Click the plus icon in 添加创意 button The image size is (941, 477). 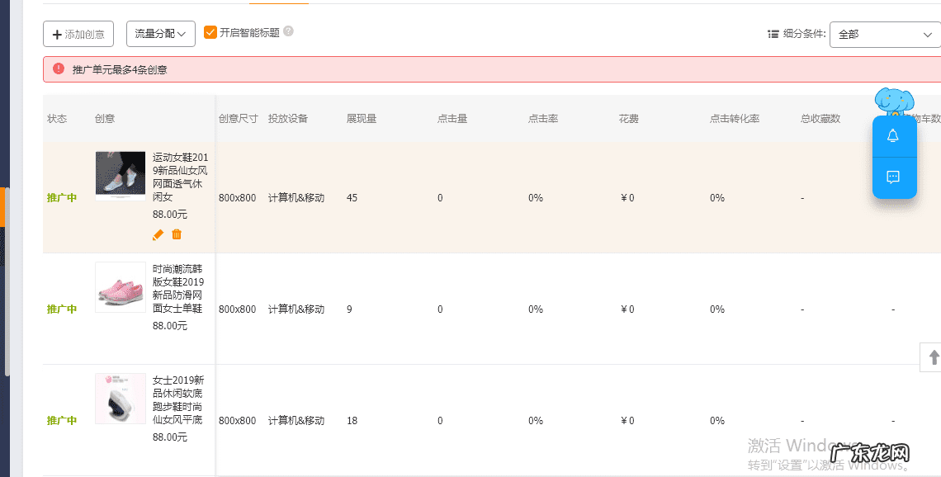[56, 34]
